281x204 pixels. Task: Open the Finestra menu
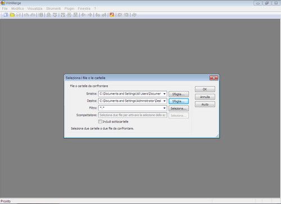click(x=84, y=8)
